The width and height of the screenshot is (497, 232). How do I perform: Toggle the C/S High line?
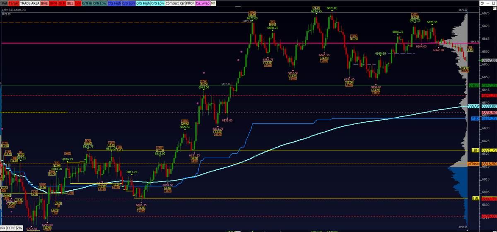click(114, 3)
